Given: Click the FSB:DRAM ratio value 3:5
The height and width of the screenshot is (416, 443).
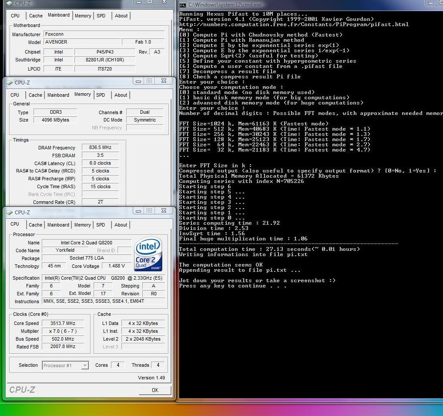Looking at the screenshot, I should [x=100, y=155].
